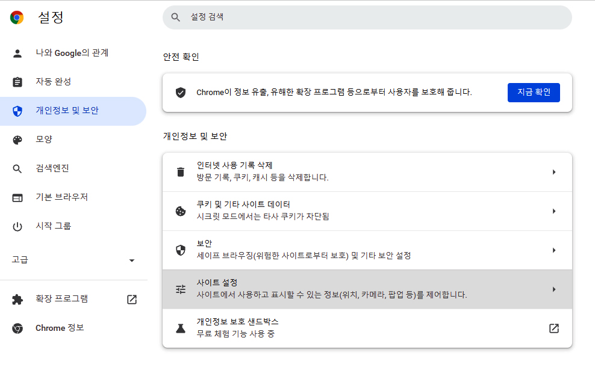Click the Chrome logo in the header

click(16, 17)
